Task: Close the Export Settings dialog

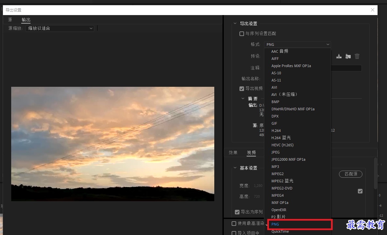Action: pyautogui.click(x=372, y=10)
